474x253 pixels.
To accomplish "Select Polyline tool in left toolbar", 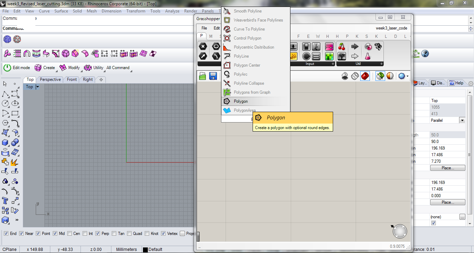I will pyautogui.click(x=5, y=94).
